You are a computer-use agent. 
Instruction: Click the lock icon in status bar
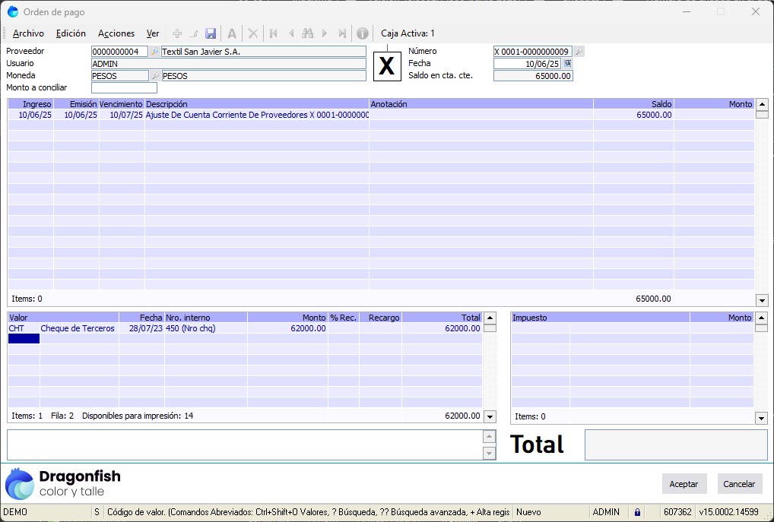(637, 513)
